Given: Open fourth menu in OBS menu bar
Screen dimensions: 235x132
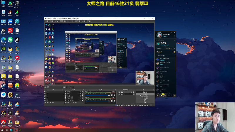Looking at the screenshot, I should pyautogui.click(x=63, y=21).
